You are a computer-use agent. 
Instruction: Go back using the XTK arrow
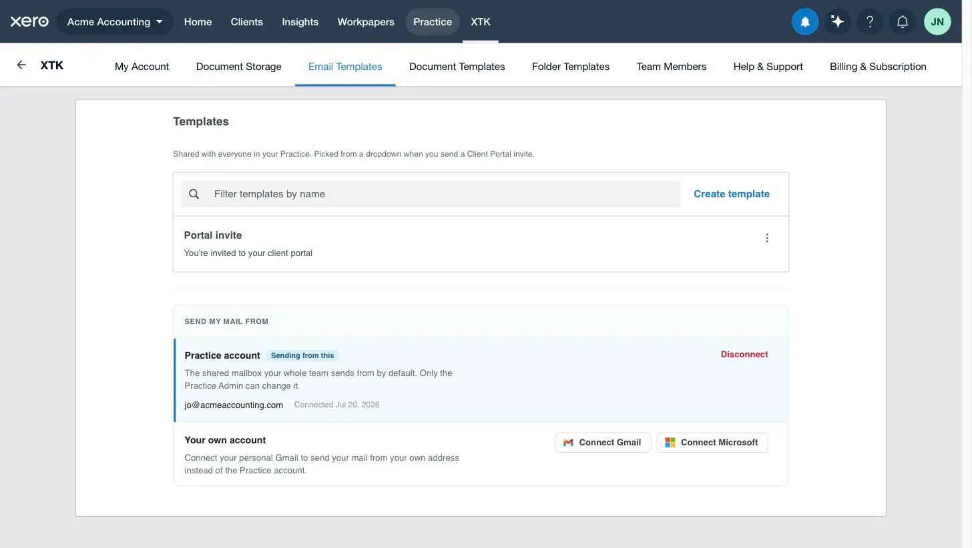click(x=21, y=65)
